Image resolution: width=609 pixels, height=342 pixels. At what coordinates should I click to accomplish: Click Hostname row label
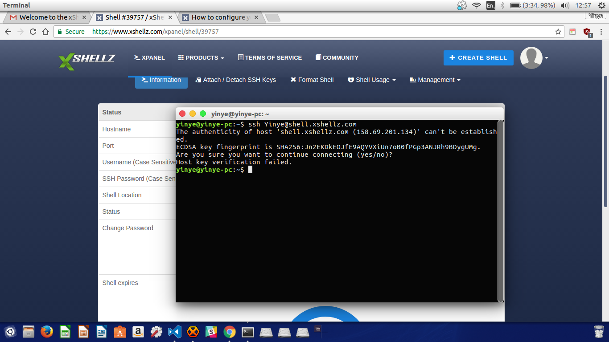(x=116, y=129)
